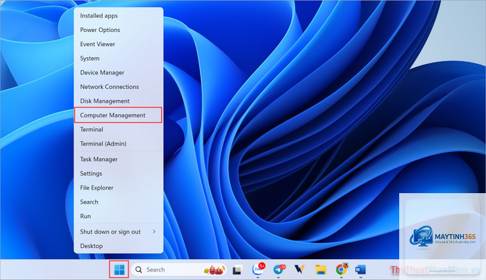Launch Google Chrome from the taskbar
This screenshot has height=280, width=486.
[x=342, y=269]
